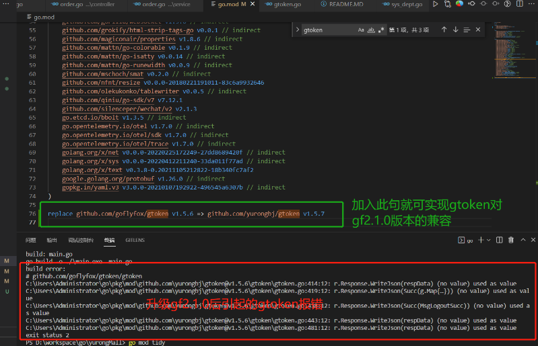Switch to GITLENS panel tab
538x346 pixels.
click(135, 241)
